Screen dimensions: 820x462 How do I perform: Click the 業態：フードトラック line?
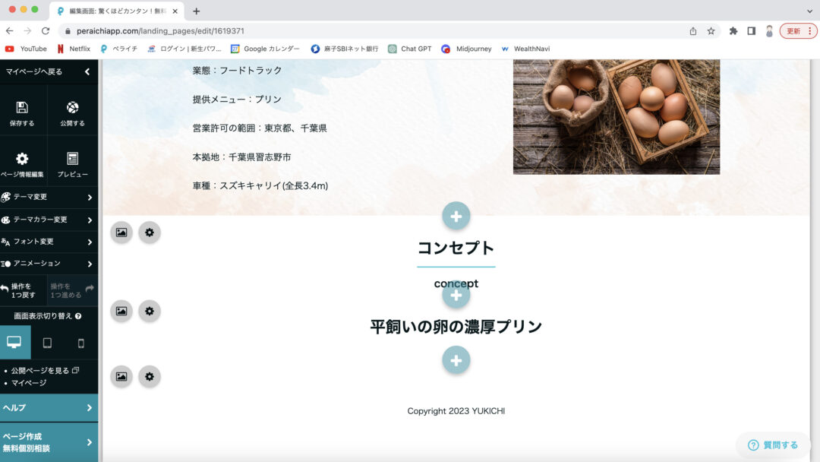237,70
